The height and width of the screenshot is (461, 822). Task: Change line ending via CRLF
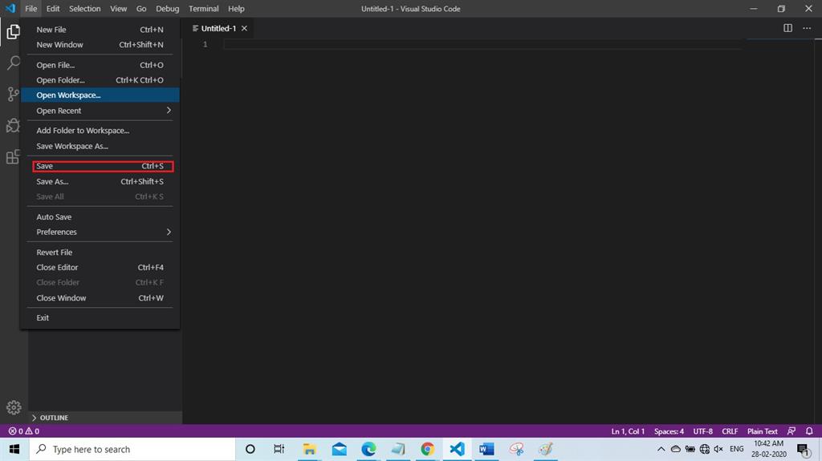tap(730, 431)
